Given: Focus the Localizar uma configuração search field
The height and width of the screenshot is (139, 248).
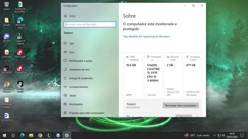Looking at the screenshot, I should [90, 24].
